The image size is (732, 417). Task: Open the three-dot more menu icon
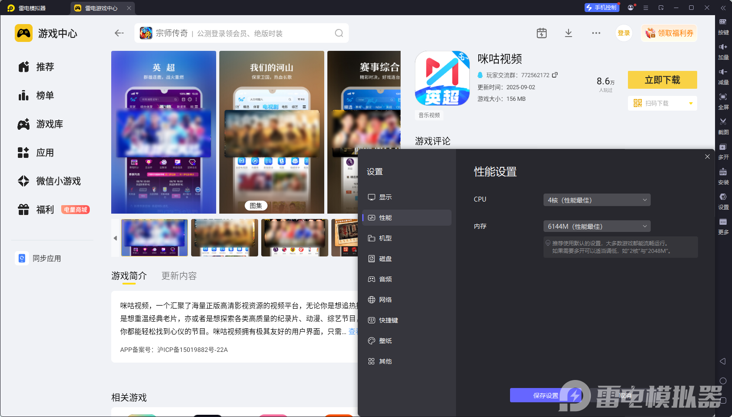596,33
